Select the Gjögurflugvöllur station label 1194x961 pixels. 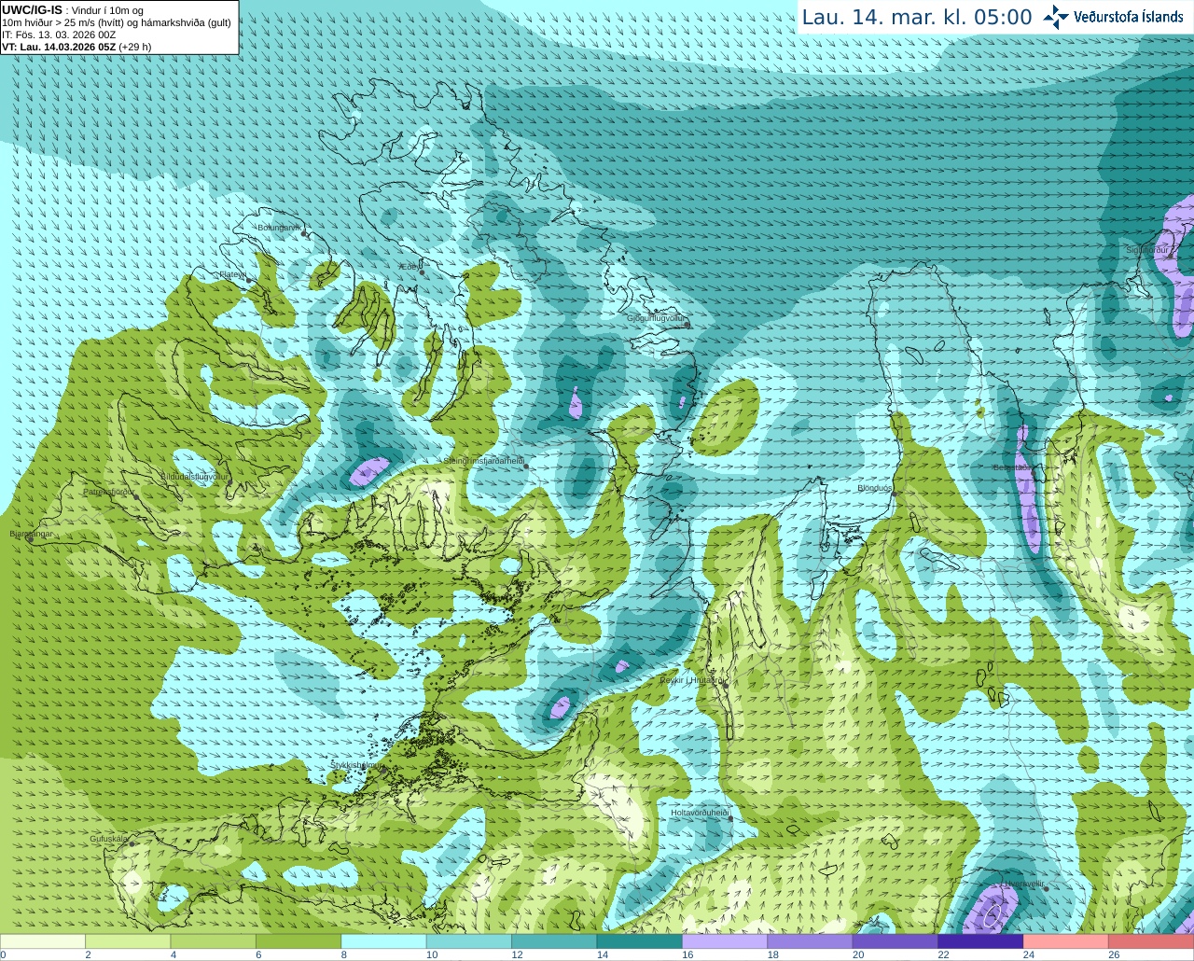pyautogui.click(x=657, y=318)
